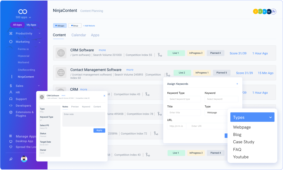Click the + Add Website link
This screenshot has height=170, width=283.
tap(89, 26)
